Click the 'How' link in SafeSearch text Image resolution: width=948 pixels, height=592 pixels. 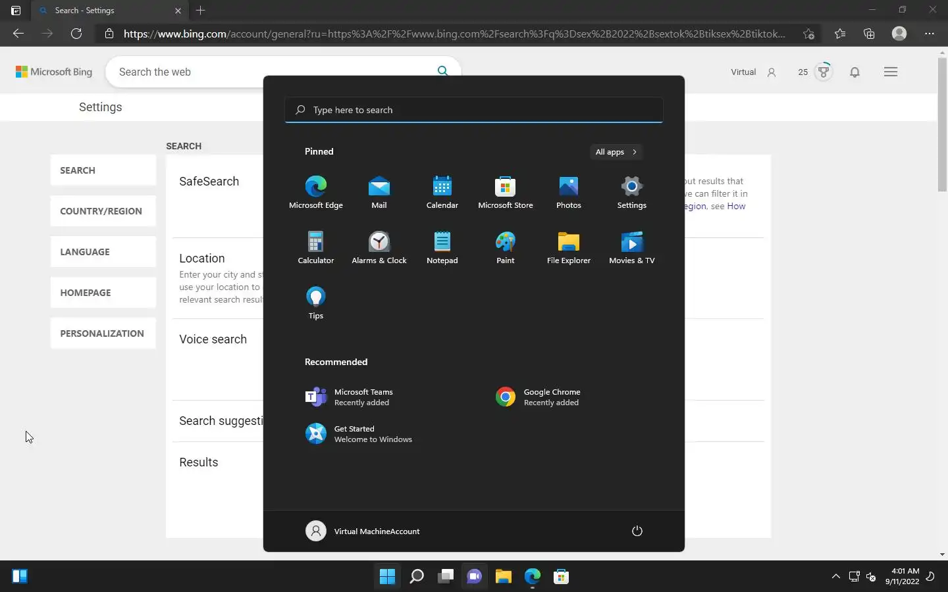(736, 206)
